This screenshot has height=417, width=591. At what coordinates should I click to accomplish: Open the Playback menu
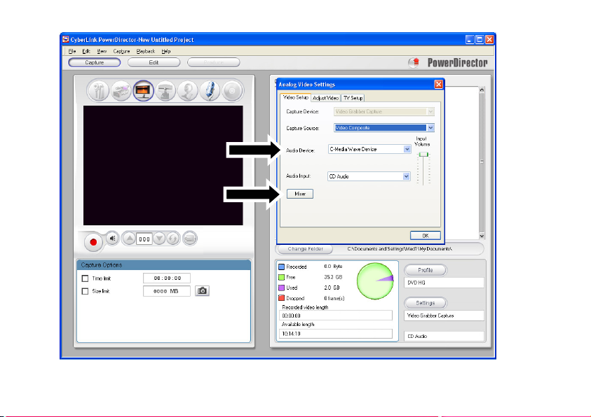click(x=146, y=51)
